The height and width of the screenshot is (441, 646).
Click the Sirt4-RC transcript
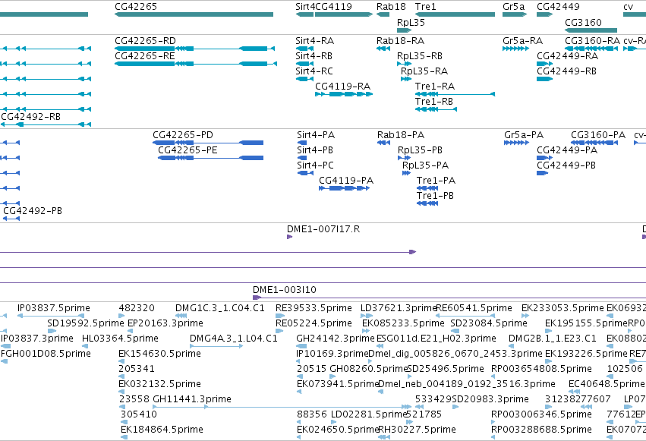(305, 79)
